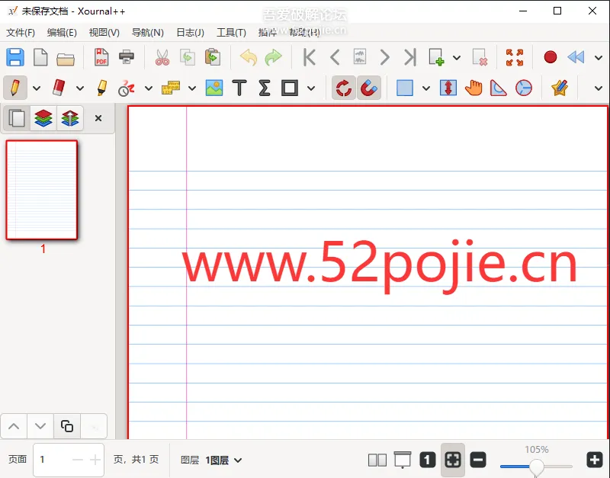Click the Copy icon
Image resolution: width=610 pixels, height=478 pixels.
188,57
